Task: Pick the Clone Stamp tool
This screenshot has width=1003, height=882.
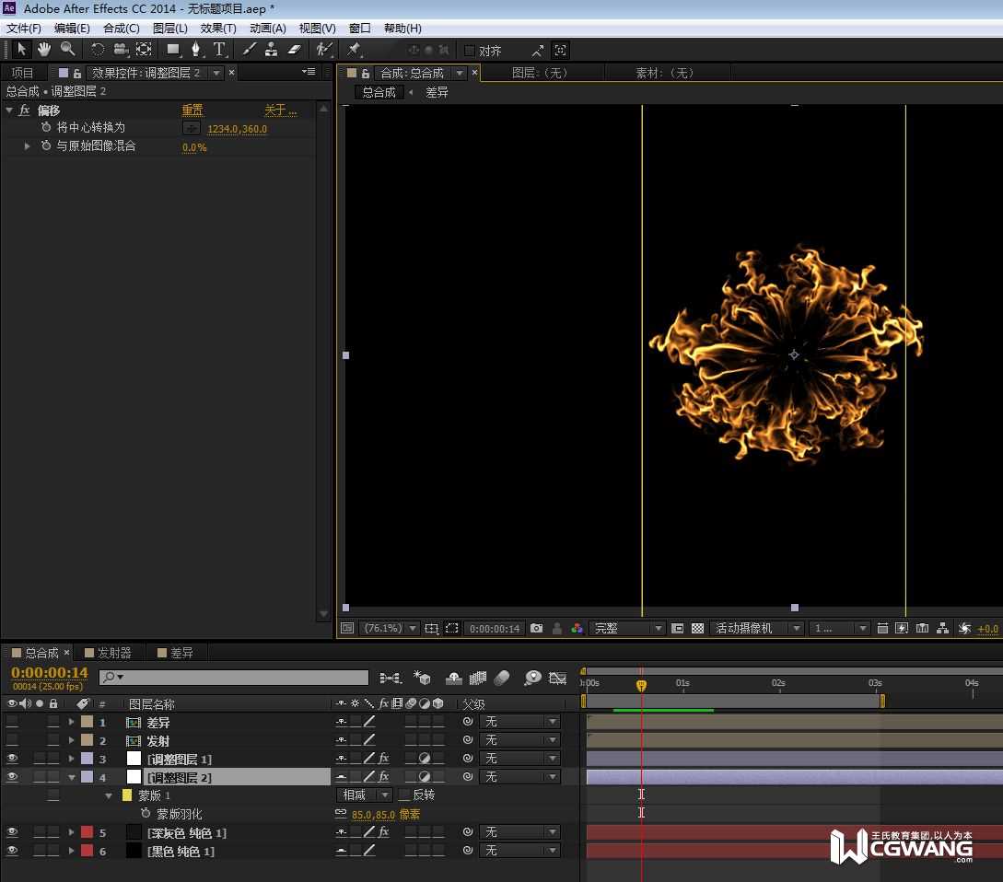Action: coord(272,49)
